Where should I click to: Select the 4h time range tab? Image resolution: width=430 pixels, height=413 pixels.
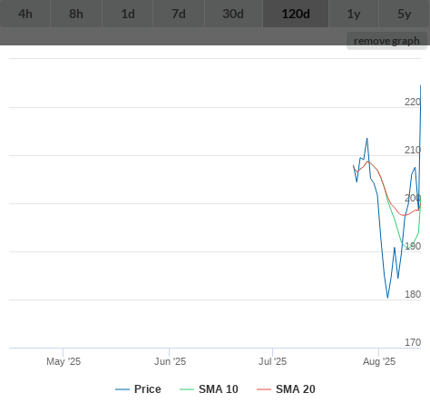coord(25,14)
